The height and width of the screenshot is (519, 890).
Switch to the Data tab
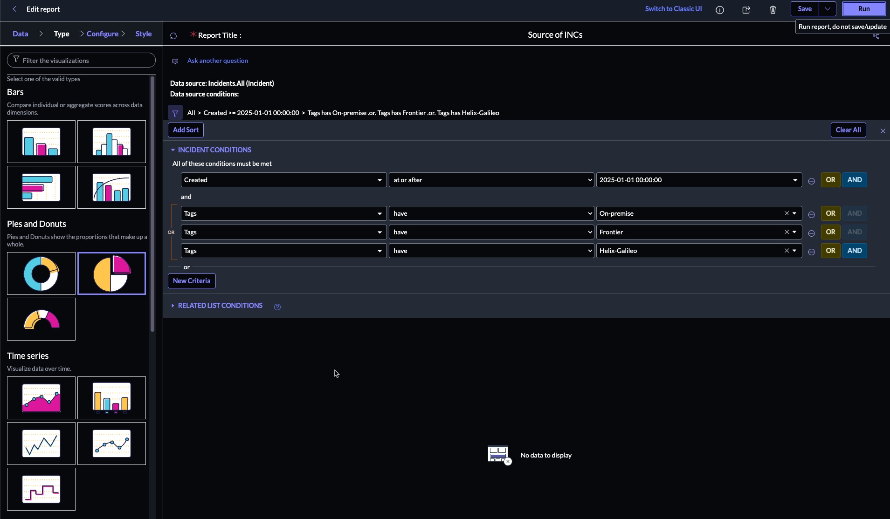coord(21,34)
